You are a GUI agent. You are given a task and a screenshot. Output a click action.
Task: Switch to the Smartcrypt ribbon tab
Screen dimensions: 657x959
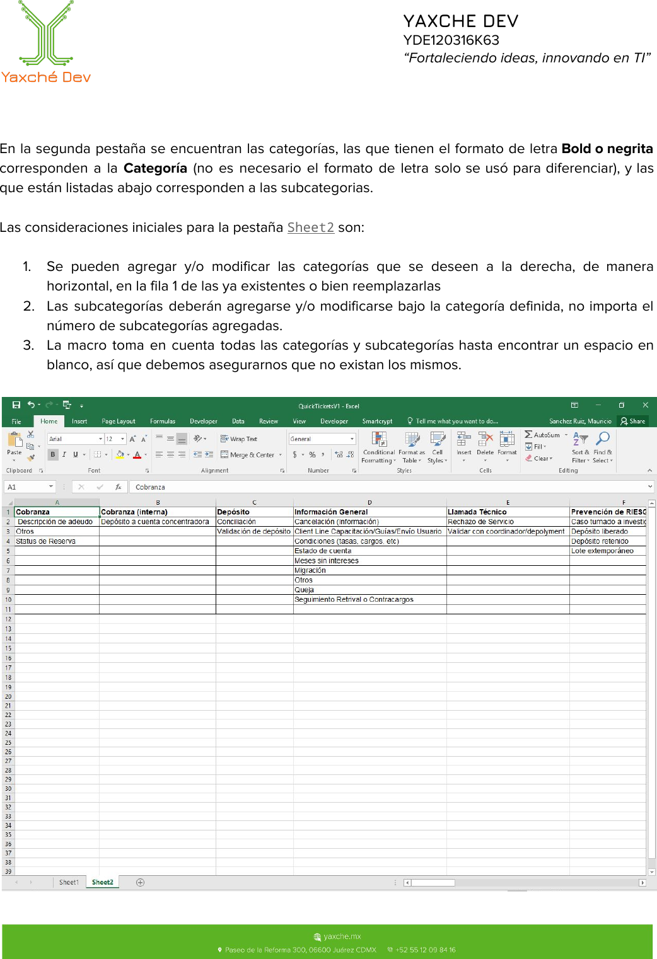tap(377, 421)
